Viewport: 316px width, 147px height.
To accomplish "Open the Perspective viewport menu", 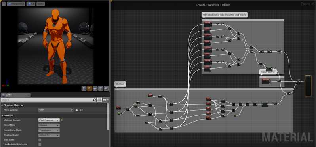I will pos(16,4).
